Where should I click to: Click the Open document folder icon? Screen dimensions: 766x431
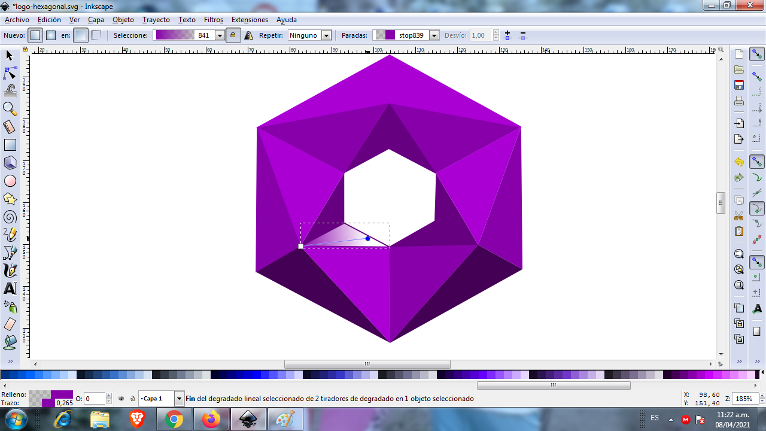tap(739, 70)
